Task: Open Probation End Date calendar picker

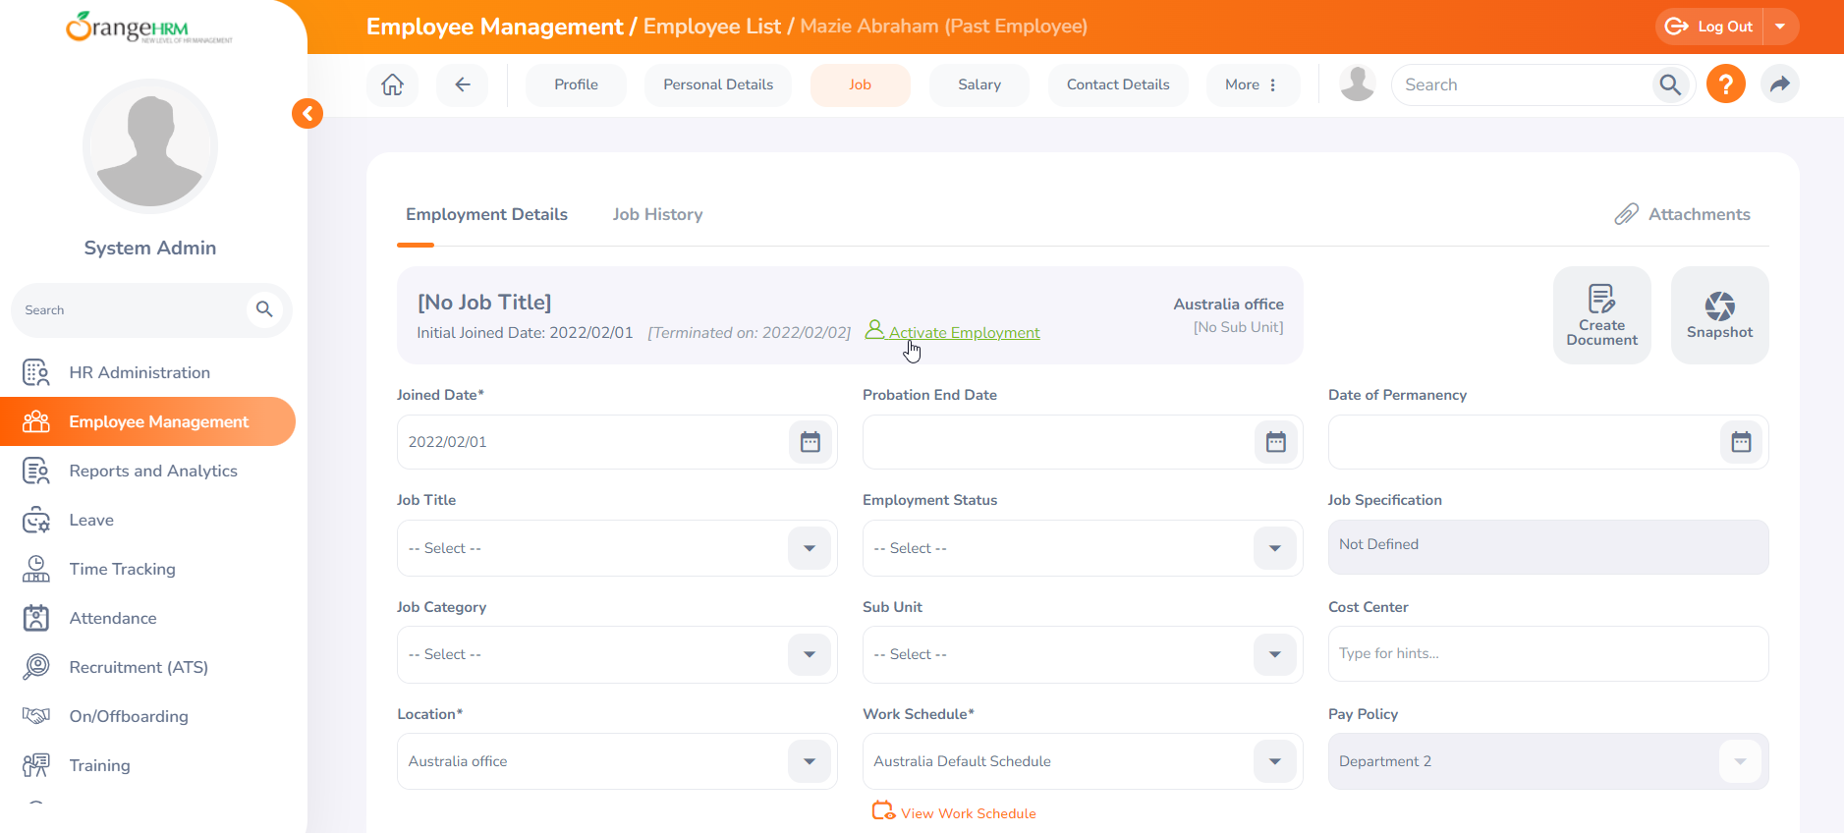Action: pyautogui.click(x=1275, y=442)
